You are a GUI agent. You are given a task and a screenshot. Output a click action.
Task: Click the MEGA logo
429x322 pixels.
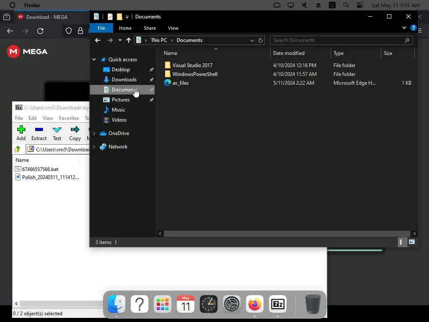pyautogui.click(x=27, y=52)
